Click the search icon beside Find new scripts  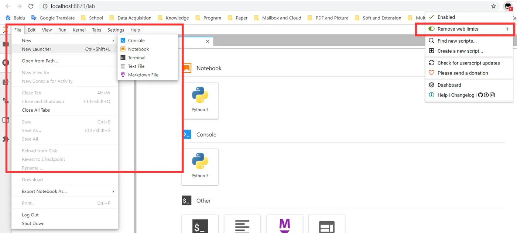pos(431,41)
